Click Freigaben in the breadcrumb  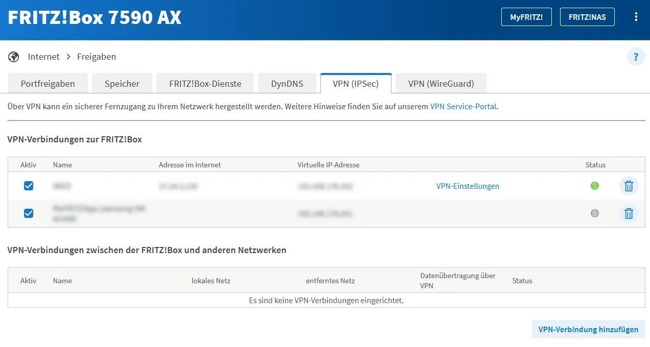[x=97, y=57]
